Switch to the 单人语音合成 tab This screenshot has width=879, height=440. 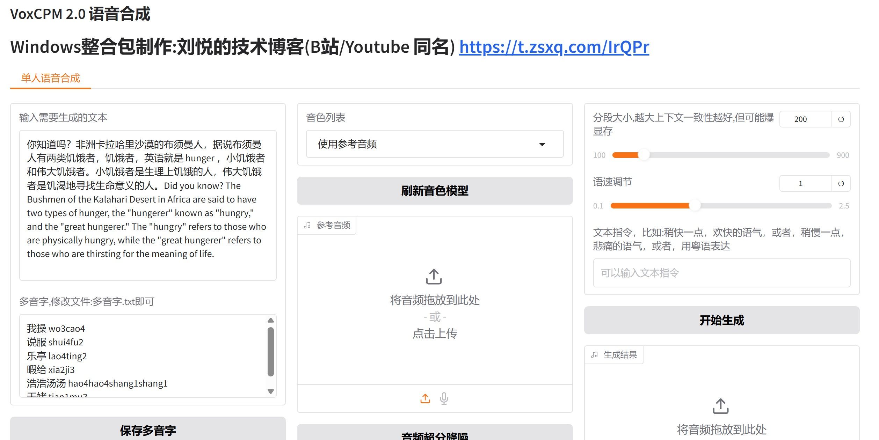pyautogui.click(x=51, y=78)
